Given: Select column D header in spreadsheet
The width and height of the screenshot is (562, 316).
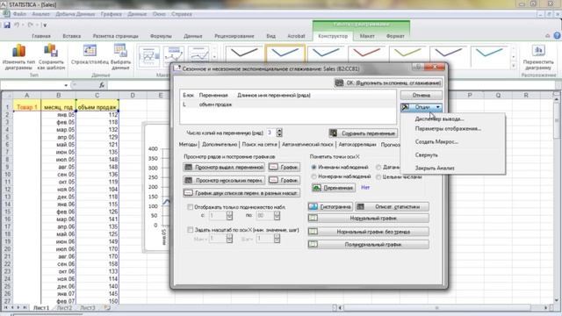Looking at the screenshot, I should point(133,96).
